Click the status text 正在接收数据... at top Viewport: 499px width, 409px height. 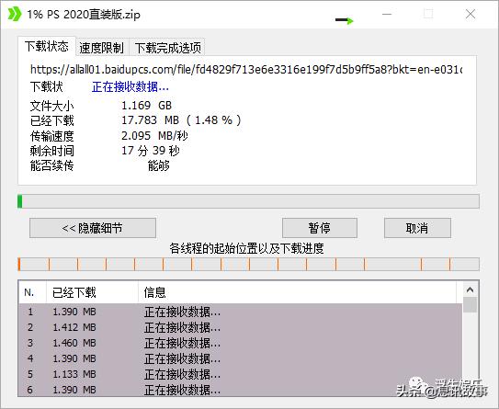click(x=130, y=86)
